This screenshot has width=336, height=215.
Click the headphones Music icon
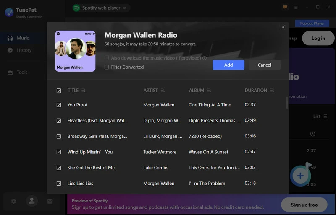point(10,38)
